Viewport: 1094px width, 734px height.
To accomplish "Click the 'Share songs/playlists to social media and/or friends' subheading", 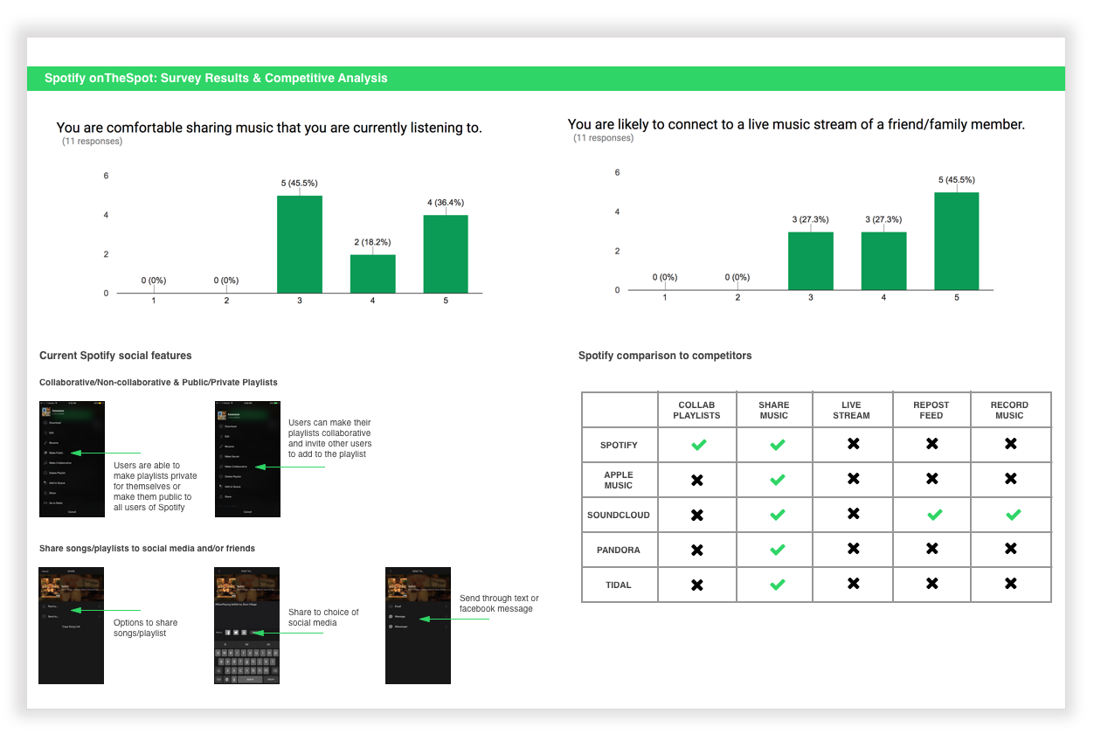I will 148,549.
